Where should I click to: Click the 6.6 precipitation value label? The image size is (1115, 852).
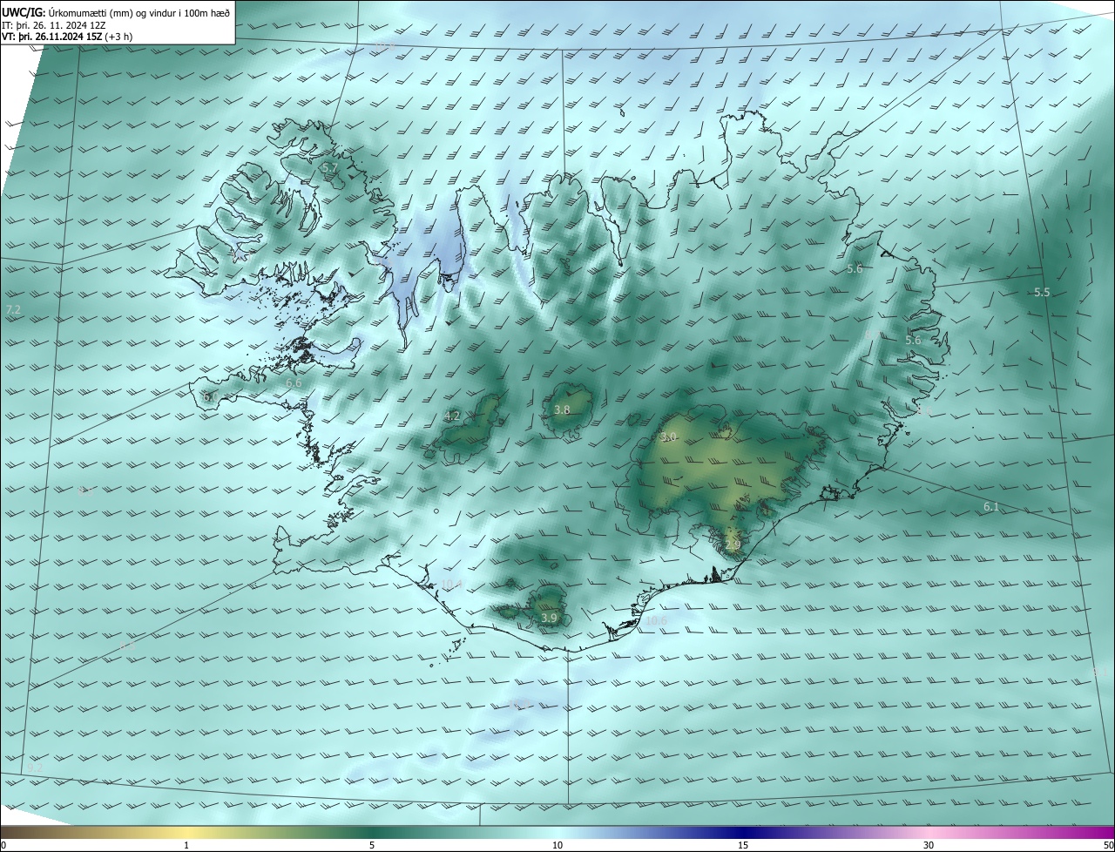click(294, 383)
